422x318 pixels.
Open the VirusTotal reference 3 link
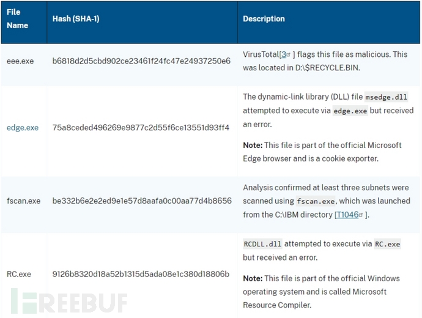click(x=284, y=54)
